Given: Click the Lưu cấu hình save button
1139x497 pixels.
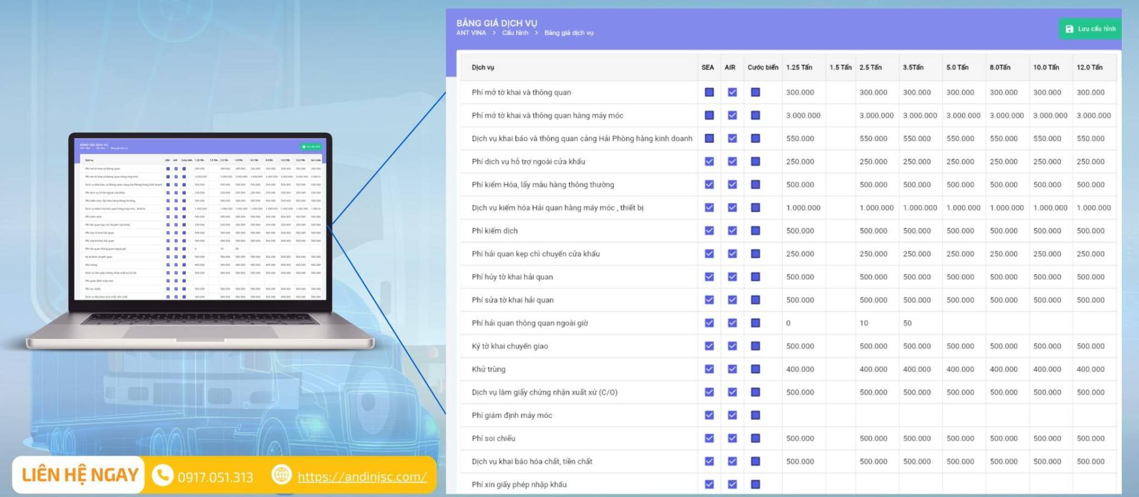Looking at the screenshot, I should coord(1090,29).
